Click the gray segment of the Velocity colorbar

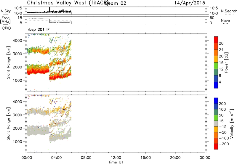(x=216, y=123)
